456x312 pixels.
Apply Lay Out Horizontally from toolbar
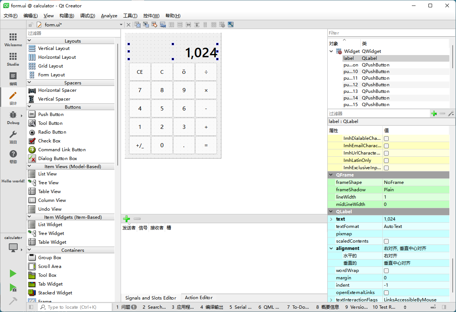click(x=171, y=25)
